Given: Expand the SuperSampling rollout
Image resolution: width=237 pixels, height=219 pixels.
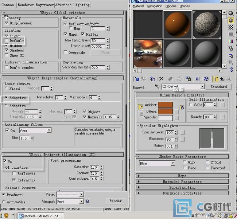Looking at the screenshot, I should pos(182,187).
